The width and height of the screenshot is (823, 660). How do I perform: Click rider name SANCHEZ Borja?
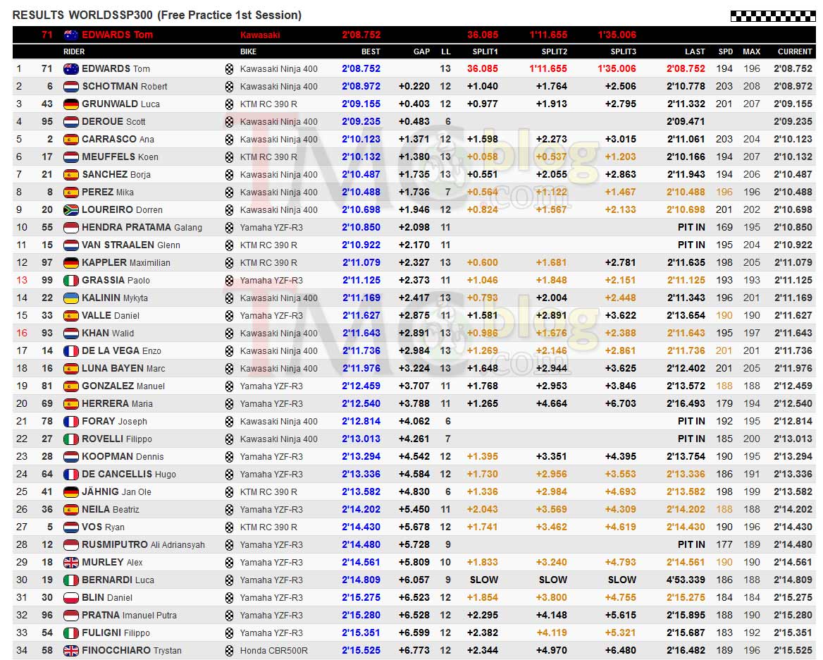(x=116, y=174)
